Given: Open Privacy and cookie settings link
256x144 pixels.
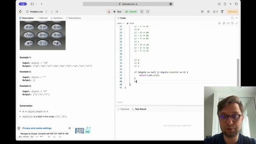Looking at the screenshot, I should click(x=37, y=128).
